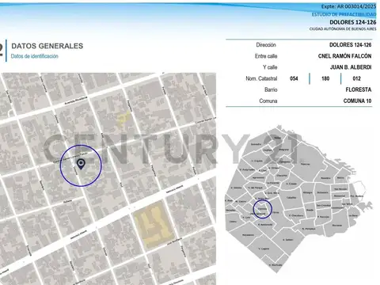
Task: Select the value 'JUAN B. ALBERDI'
Action: 351,67
